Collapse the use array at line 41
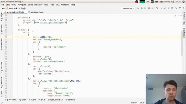This screenshot has height=104, width=186. [12, 69]
